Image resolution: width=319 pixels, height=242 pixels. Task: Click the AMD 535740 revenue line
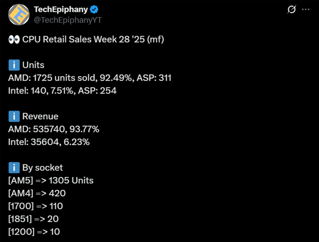(54, 129)
